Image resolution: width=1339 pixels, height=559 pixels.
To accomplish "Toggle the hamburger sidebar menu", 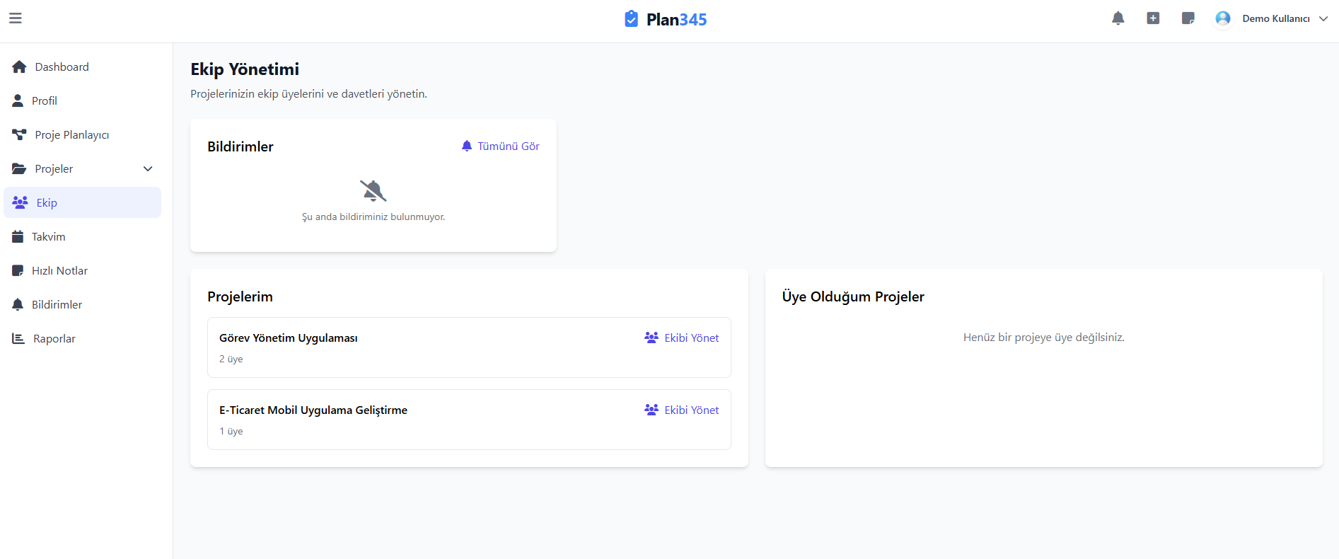I will point(16,18).
